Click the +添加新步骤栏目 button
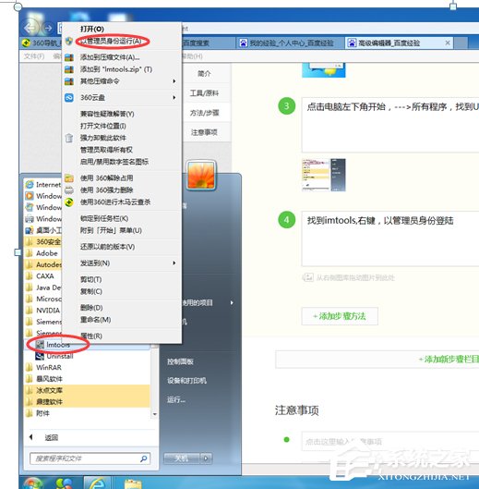 pyautogui.click(x=377, y=360)
